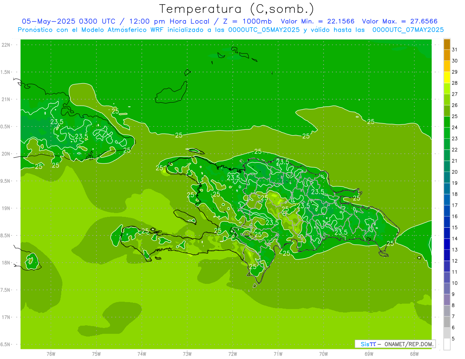Click the 74W longitude axis label

click(x=142, y=354)
